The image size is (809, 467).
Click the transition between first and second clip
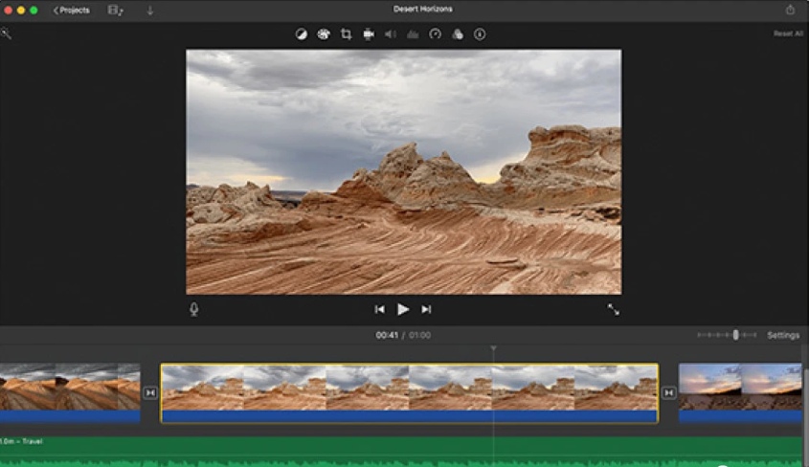tap(150, 392)
